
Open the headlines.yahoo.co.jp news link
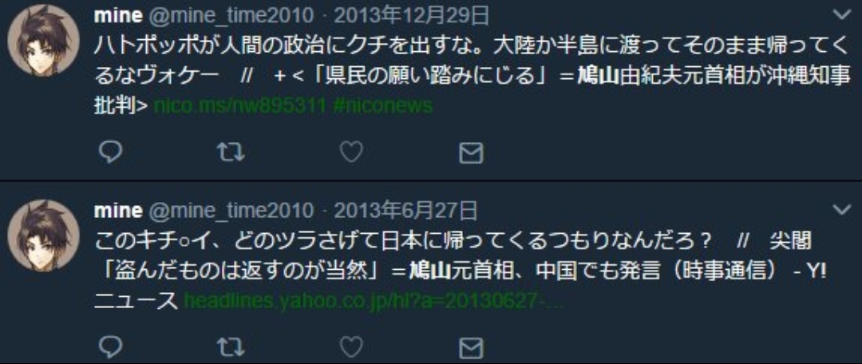tap(373, 300)
